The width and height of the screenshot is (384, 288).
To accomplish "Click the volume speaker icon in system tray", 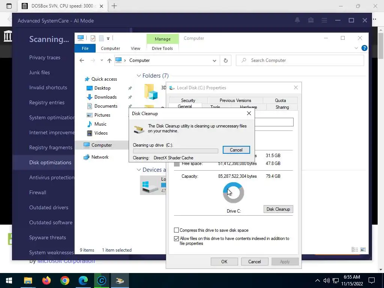I will click(x=326, y=280).
